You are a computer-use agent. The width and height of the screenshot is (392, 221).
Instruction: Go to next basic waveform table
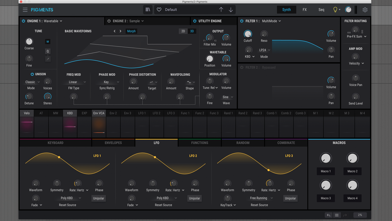point(121,31)
